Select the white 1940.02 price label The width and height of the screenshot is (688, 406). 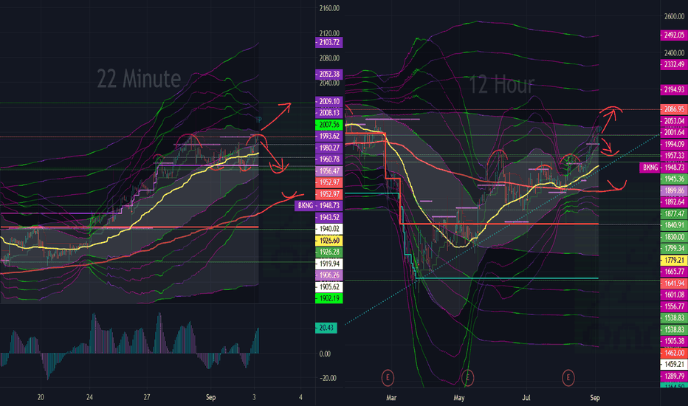[328, 229]
